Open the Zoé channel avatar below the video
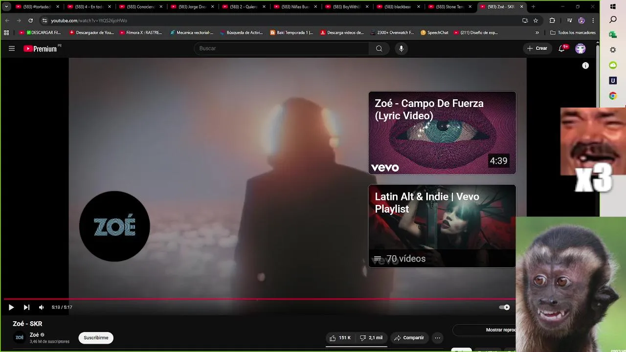 [x=20, y=338]
